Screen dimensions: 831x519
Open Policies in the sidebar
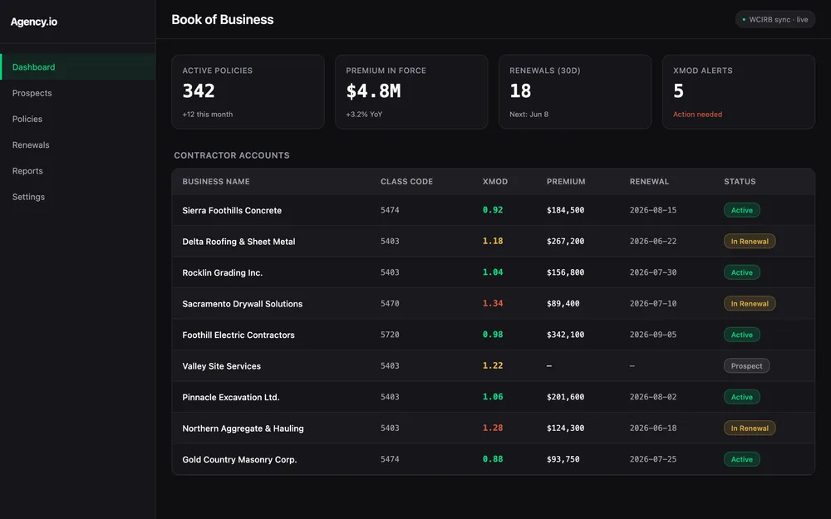[x=78, y=119]
